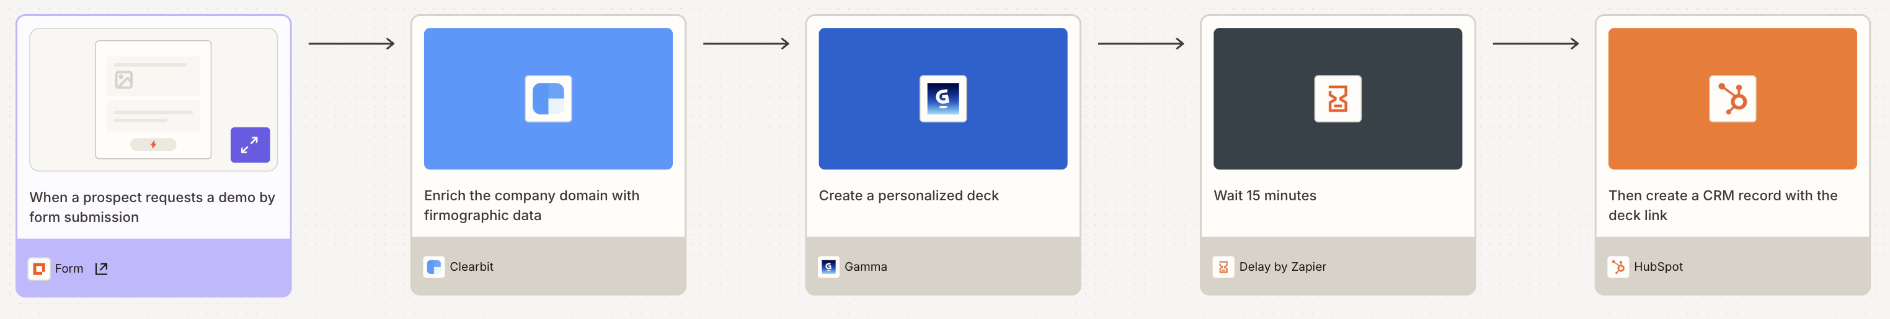Click the purple expand form preview button
The image size is (1890, 319).
click(x=249, y=145)
